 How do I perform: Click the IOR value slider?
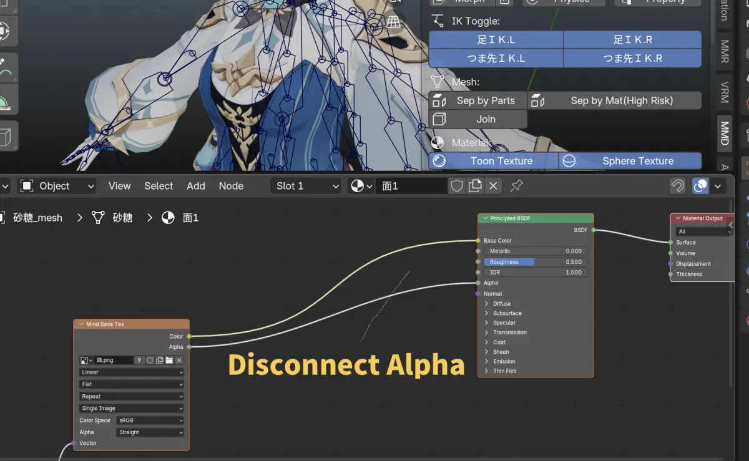(534, 273)
